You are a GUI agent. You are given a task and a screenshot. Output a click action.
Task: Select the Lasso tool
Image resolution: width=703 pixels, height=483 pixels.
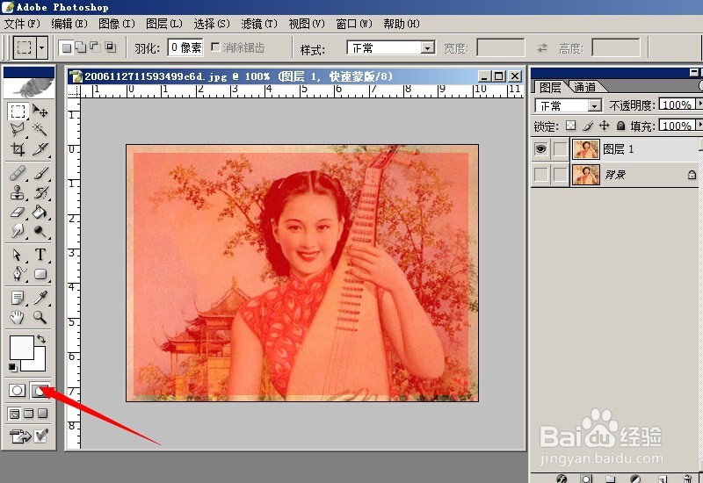click(x=18, y=129)
